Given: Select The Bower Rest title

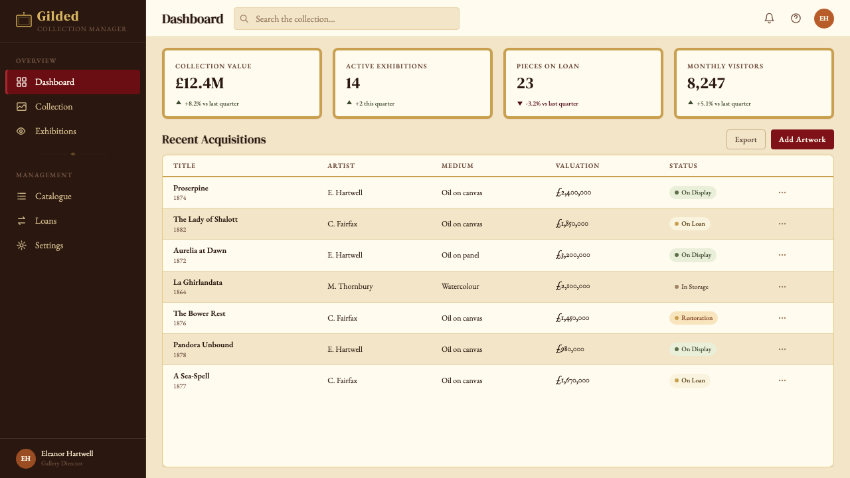Looking at the screenshot, I should click(x=199, y=313).
